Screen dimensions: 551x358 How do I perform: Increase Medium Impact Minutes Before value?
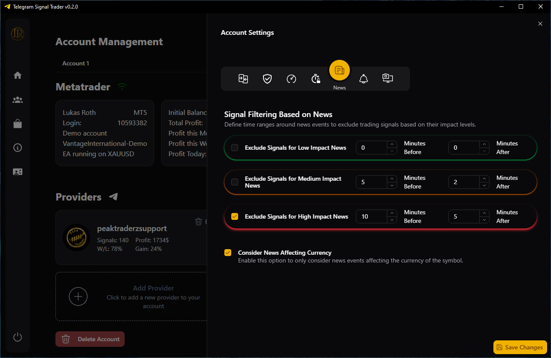coord(392,179)
